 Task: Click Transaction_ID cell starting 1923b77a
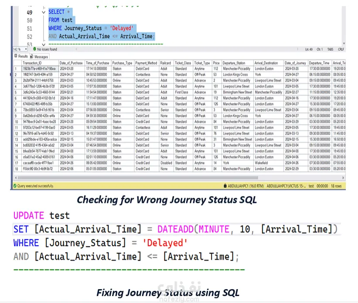click(x=40, y=69)
